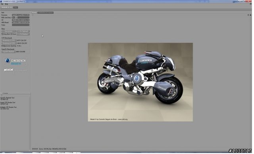The height and width of the screenshot is (154, 254).
Task: Switch to the CINEBENCH Database tab
Action: (x=45, y=13)
